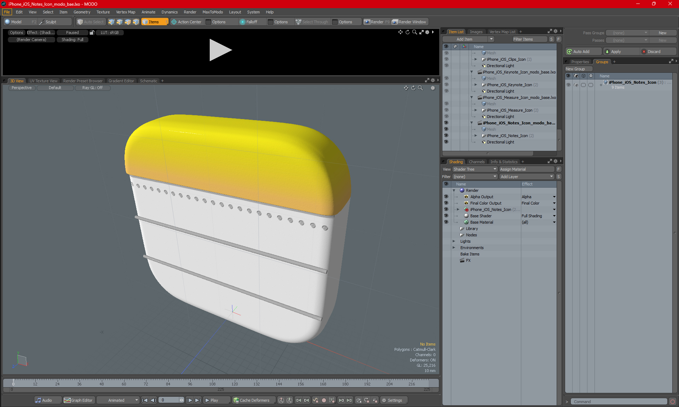Start preview render with large play arrow

click(220, 50)
